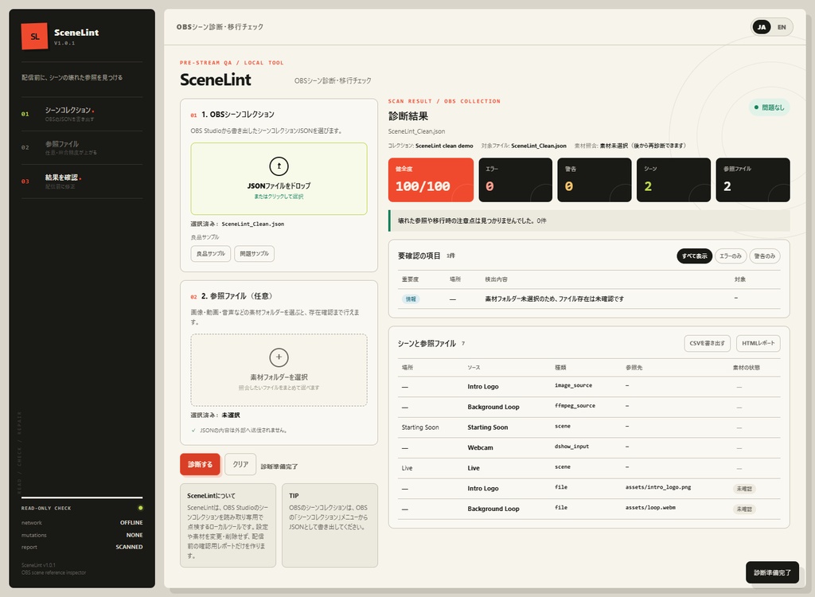815x597 pixels.
Task: Click the dshow_input type cell
Action: coord(571,447)
